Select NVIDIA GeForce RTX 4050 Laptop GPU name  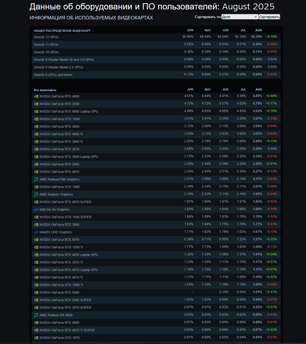tap(69, 255)
